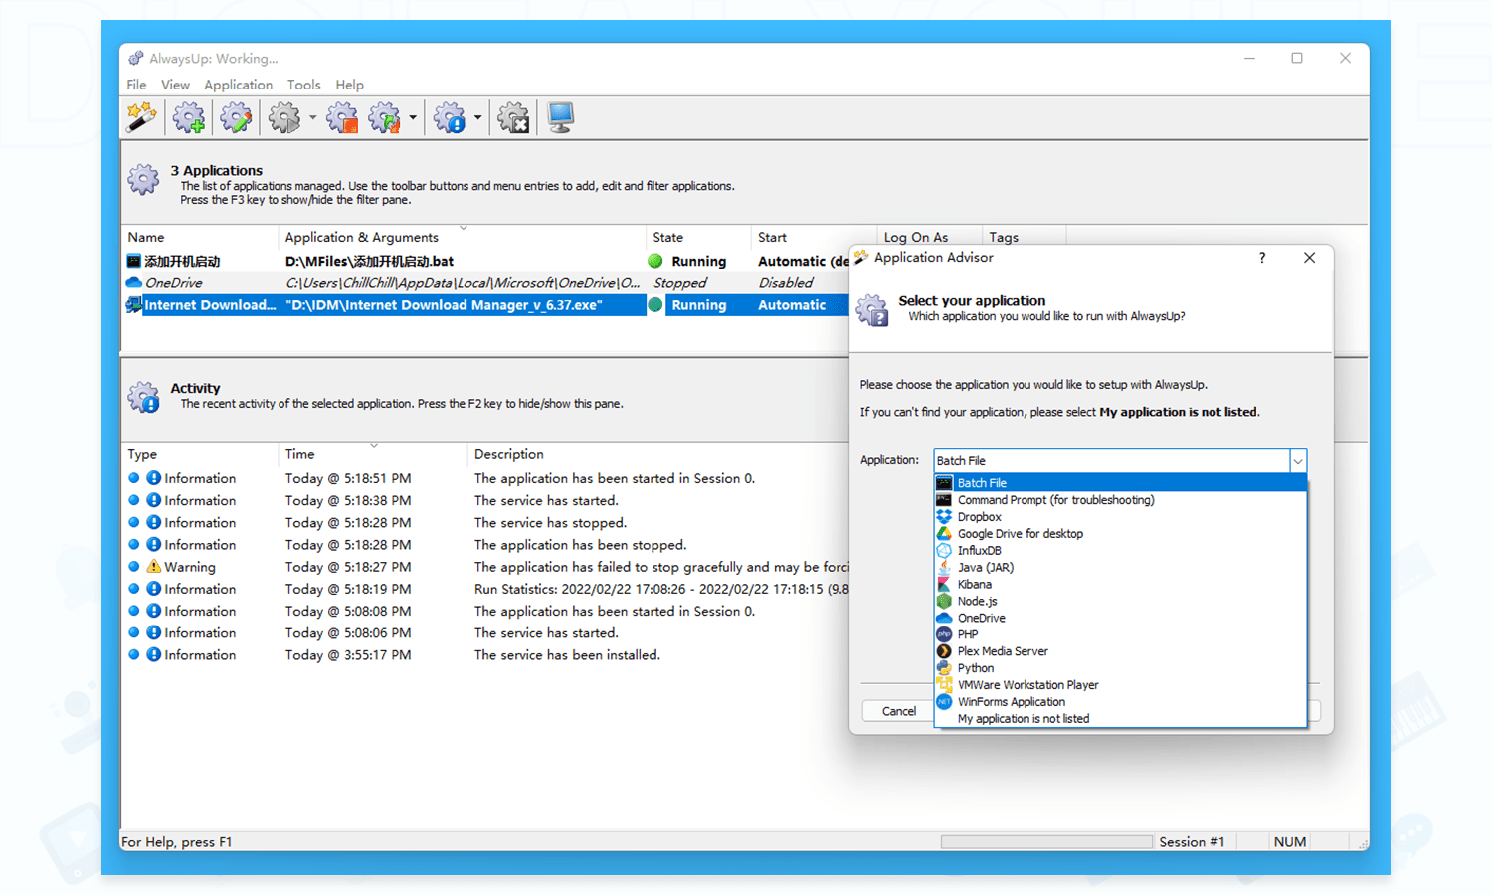Viewport: 1492px width, 895px height.
Task: Click the Log On As column header
Action: 916,237
